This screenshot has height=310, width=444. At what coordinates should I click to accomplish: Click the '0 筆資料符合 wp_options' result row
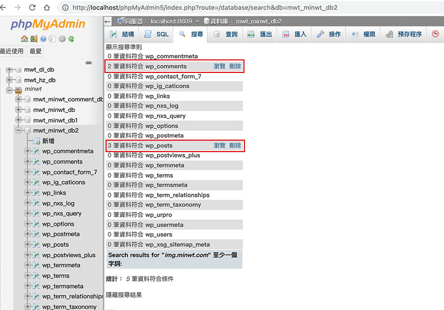click(x=174, y=126)
